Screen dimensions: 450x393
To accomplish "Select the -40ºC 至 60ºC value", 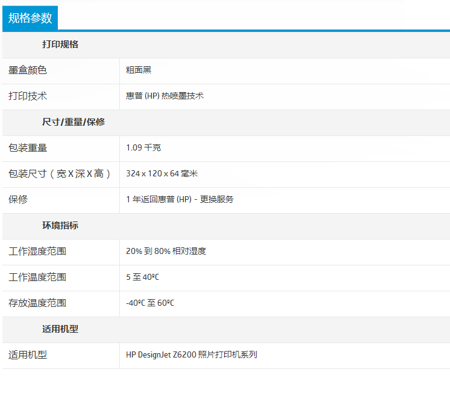I will pyautogui.click(x=150, y=303).
